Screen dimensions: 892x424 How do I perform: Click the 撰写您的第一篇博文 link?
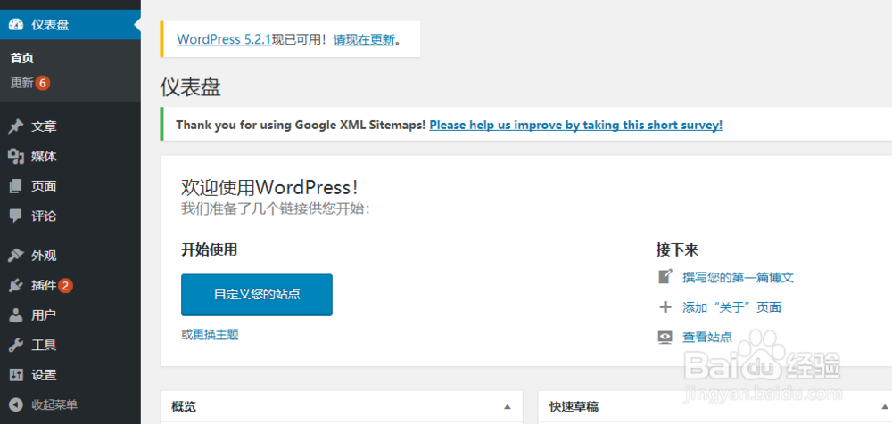pyautogui.click(x=738, y=277)
